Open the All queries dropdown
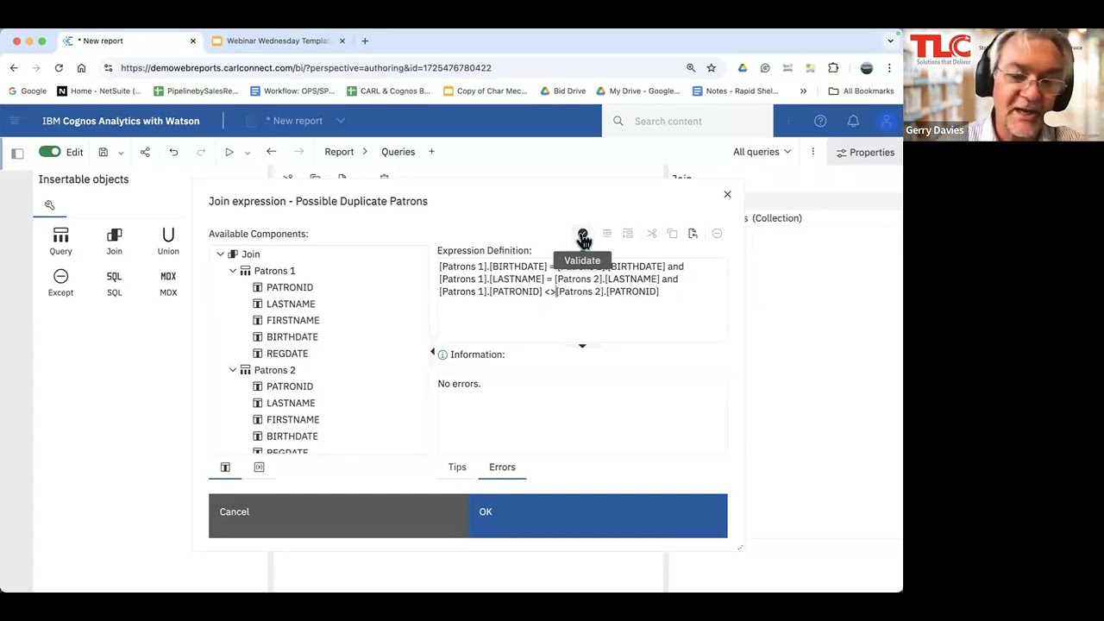 (762, 152)
